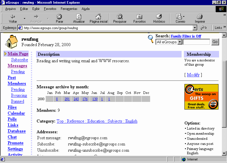Open April archive with 245 messages
227x163 pixels.
point(76,99)
